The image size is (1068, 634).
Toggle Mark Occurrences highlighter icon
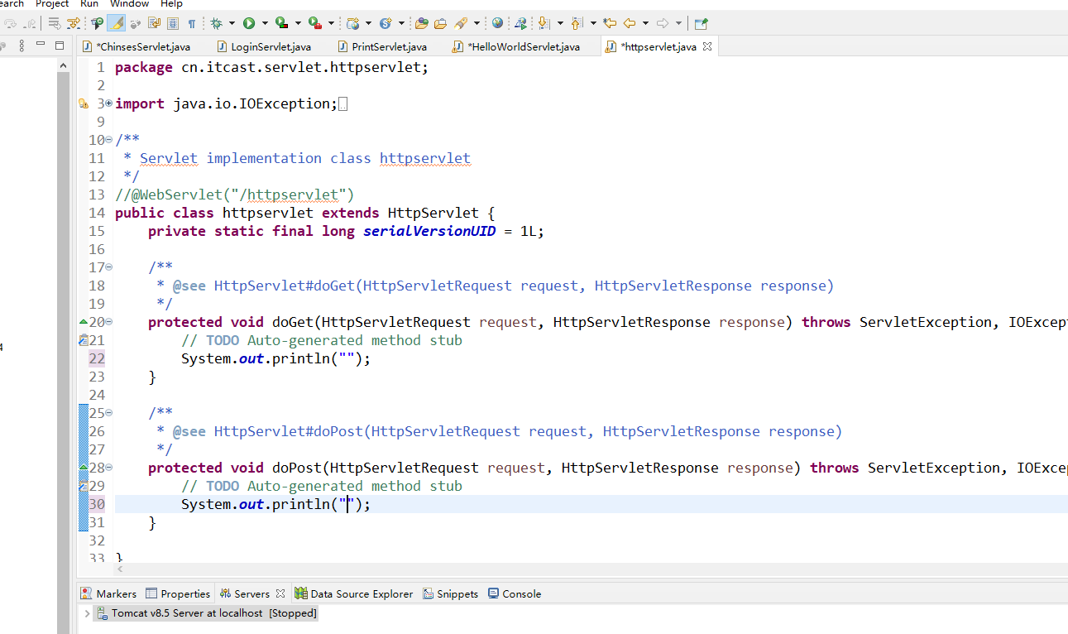pos(116,23)
